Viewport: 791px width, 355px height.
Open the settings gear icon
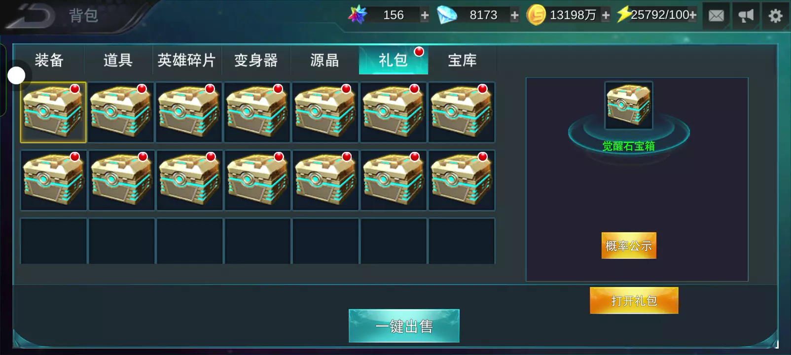click(x=775, y=16)
